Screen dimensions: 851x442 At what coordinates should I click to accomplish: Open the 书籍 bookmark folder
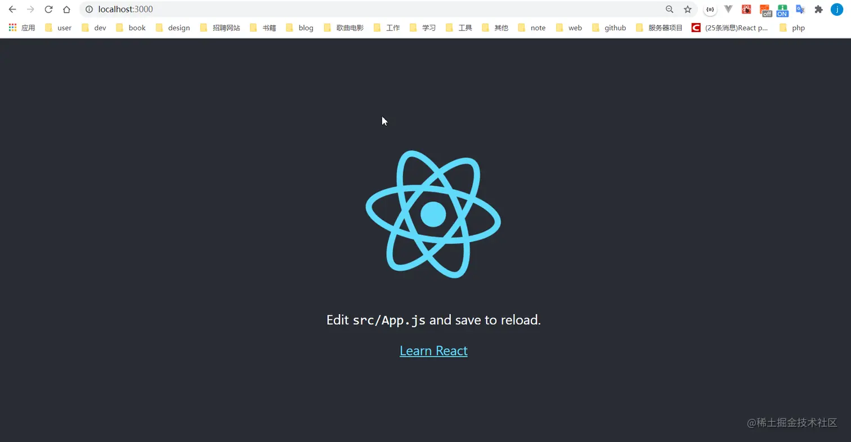pos(263,28)
